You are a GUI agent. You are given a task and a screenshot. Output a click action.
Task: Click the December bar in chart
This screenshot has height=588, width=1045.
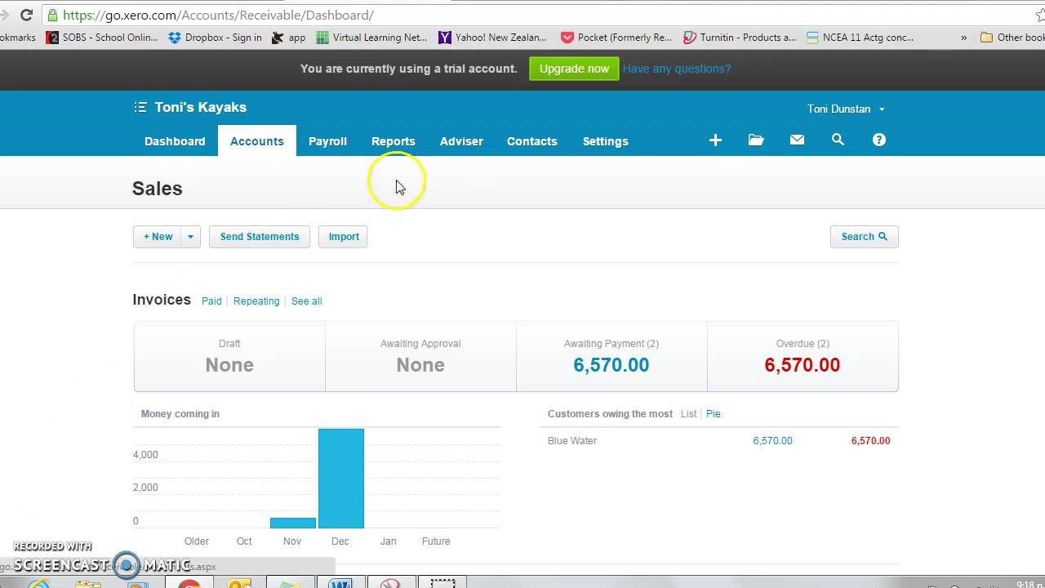pos(340,479)
